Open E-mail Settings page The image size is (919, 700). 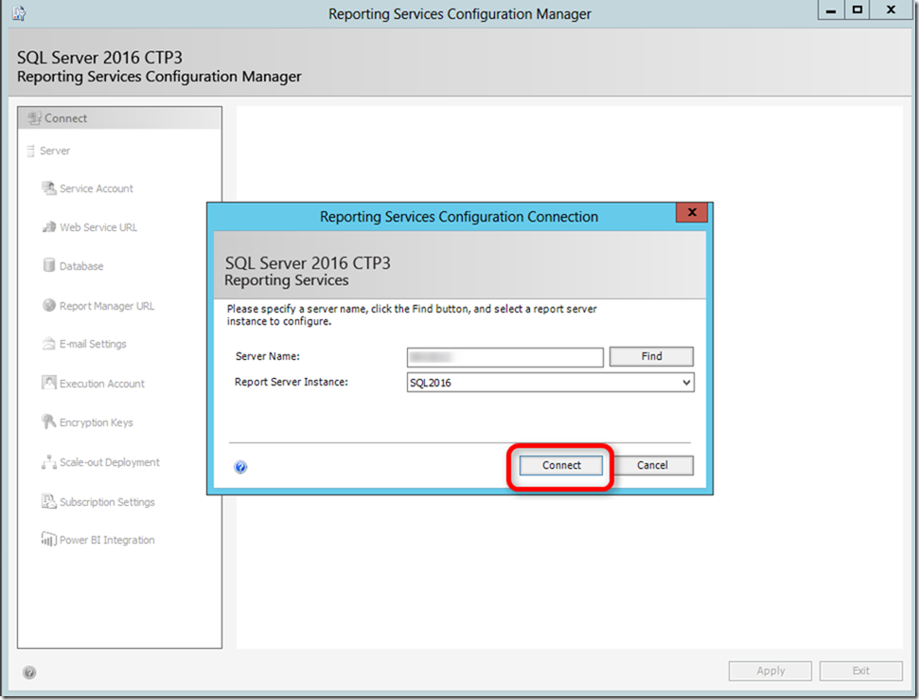(93, 344)
